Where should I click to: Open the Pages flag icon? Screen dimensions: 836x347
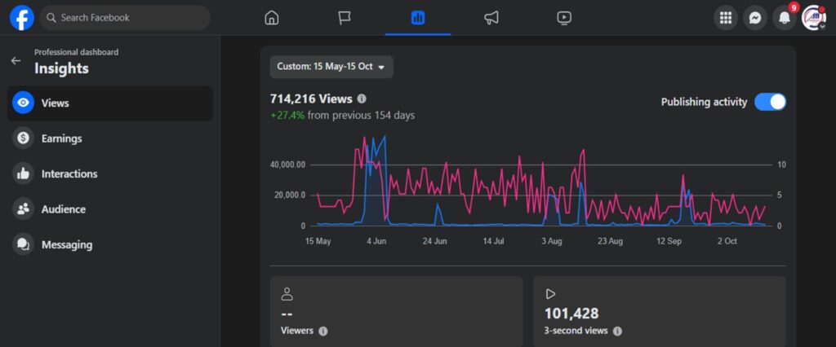[345, 18]
